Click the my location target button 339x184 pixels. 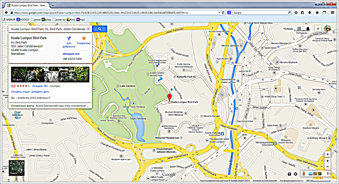pos(328,154)
